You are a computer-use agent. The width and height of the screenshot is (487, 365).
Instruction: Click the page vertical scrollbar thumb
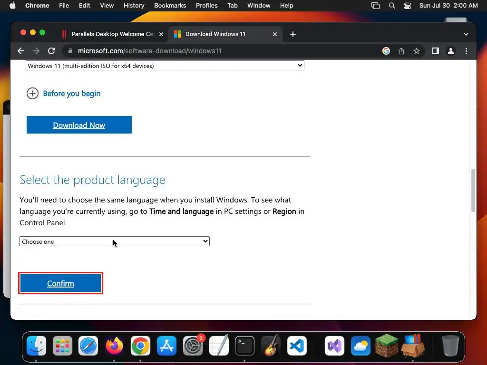click(x=473, y=190)
